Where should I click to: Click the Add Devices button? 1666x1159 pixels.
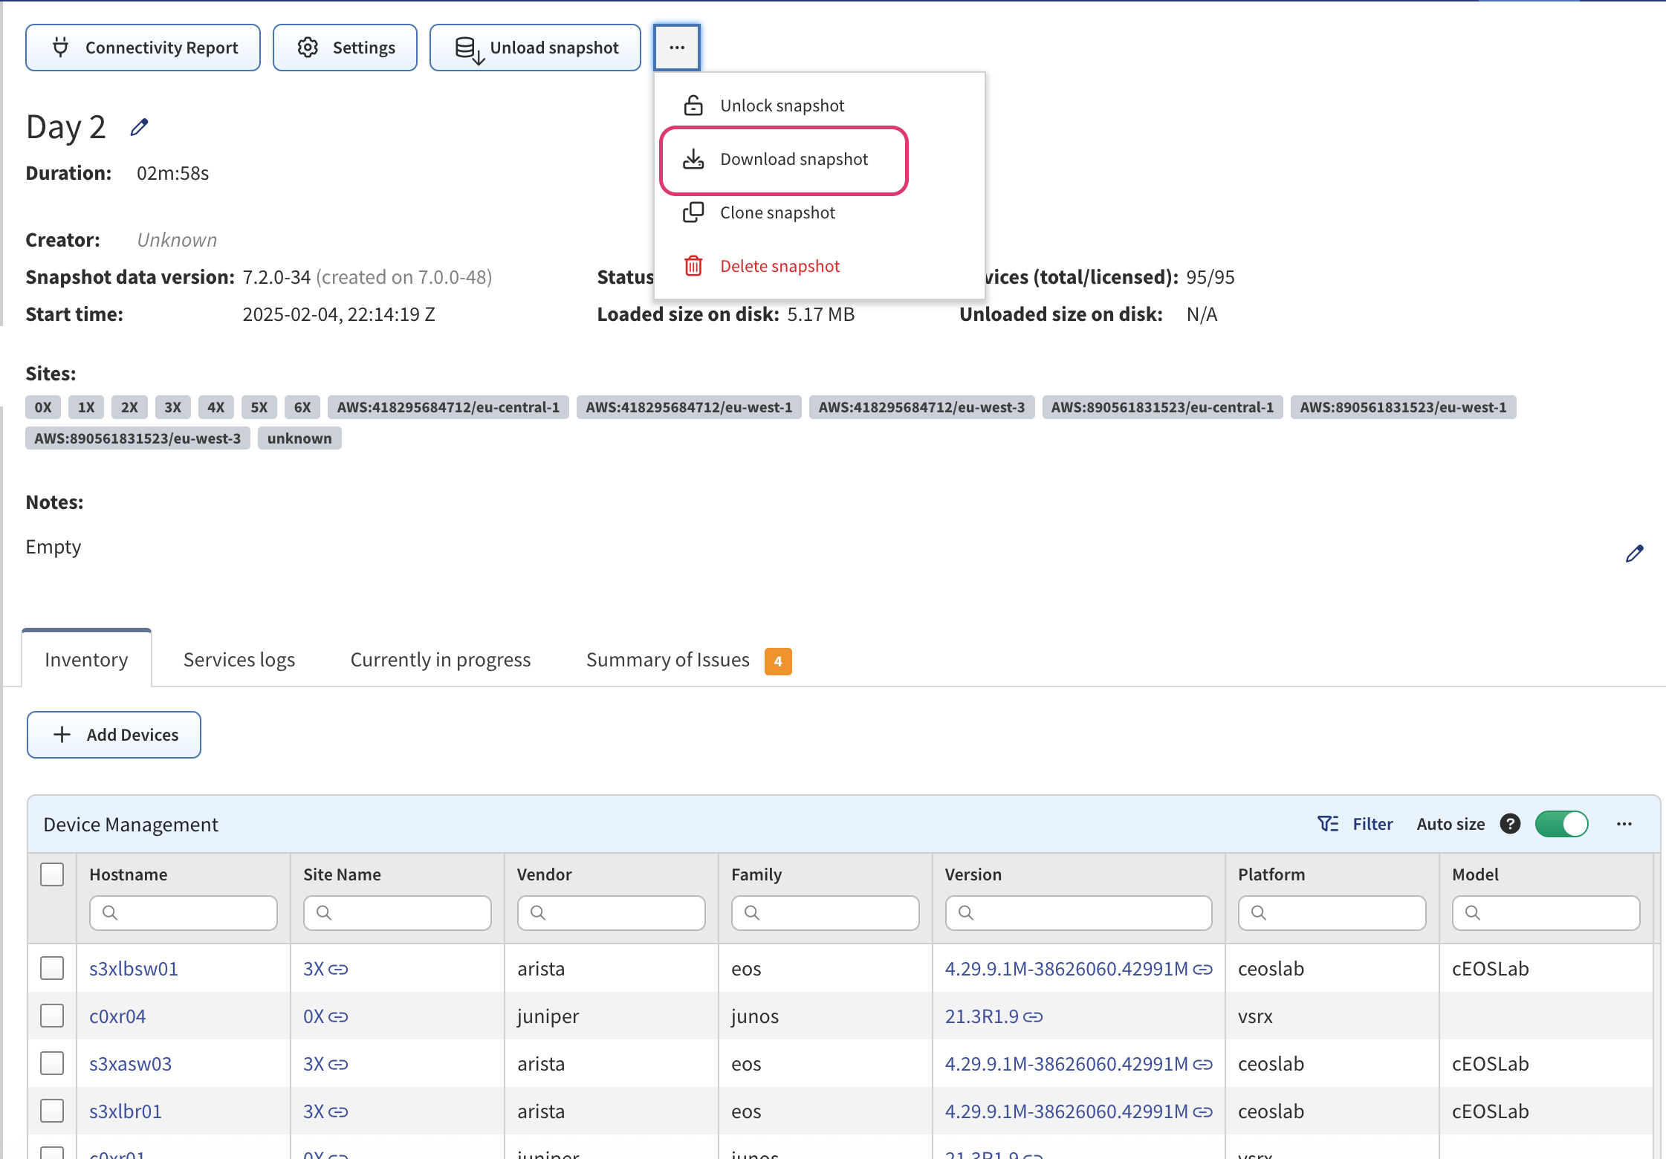114,735
